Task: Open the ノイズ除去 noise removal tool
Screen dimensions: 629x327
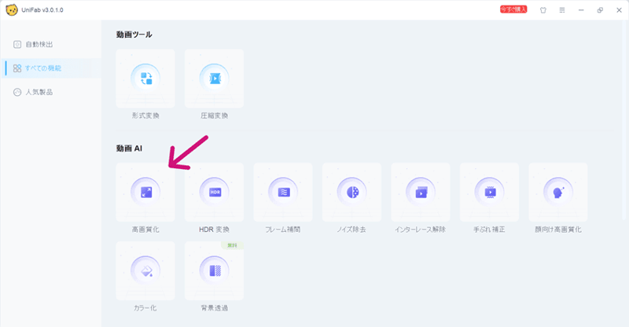Action: tap(351, 192)
